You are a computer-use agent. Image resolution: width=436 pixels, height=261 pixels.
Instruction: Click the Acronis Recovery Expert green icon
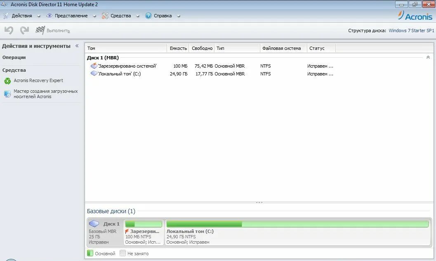7,81
